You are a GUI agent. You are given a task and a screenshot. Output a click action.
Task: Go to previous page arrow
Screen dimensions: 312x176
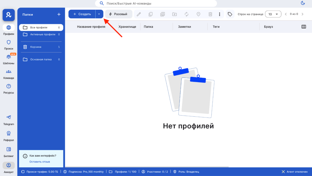[286, 14]
